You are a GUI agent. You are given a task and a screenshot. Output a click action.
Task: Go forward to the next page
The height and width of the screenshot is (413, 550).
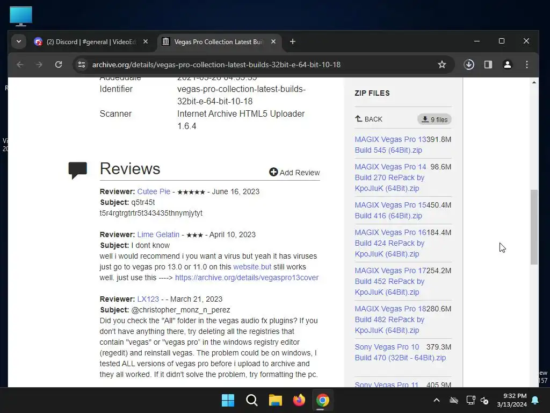pyautogui.click(x=39, y=65)
